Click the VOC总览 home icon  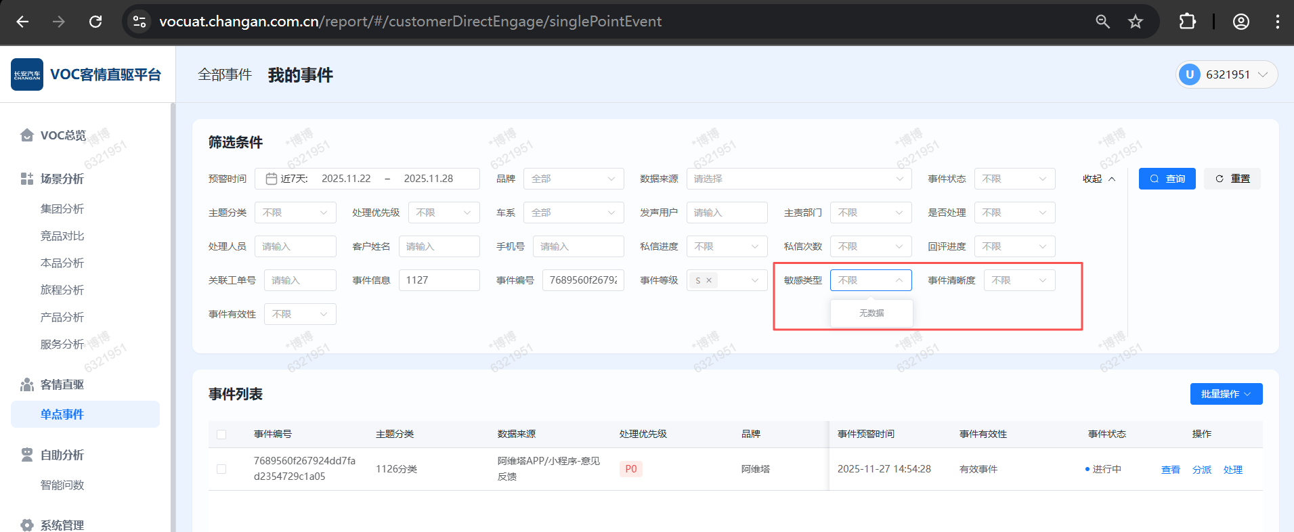coord(27,135)
